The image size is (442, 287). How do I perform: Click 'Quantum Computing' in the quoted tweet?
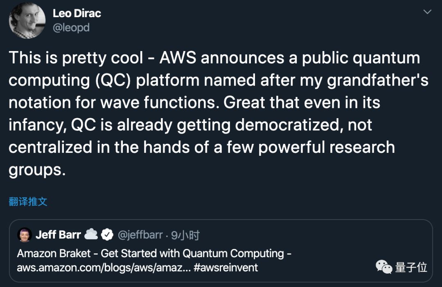click(x=233, y=253)
